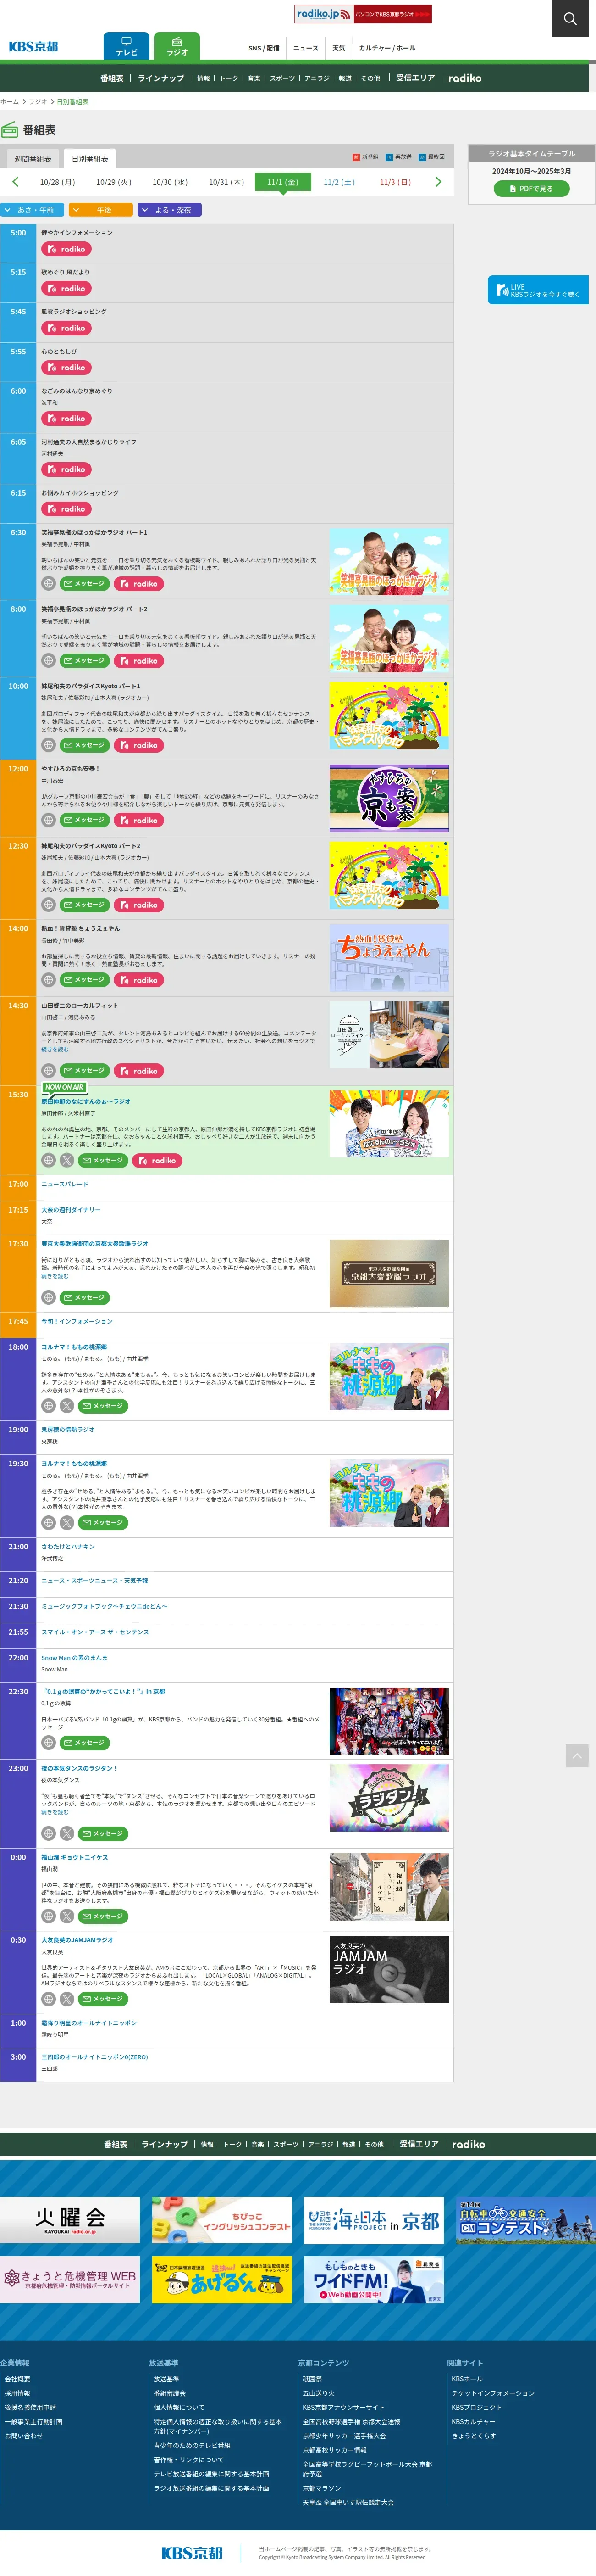
Task: Click radiko button for 5:00 健やかインフォメーション
Action: (x=66, y=249)
